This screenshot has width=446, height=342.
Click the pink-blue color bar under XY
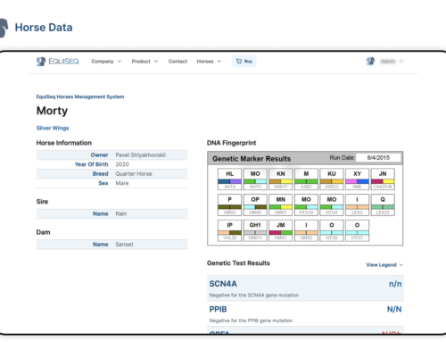[x=357, y=181]
